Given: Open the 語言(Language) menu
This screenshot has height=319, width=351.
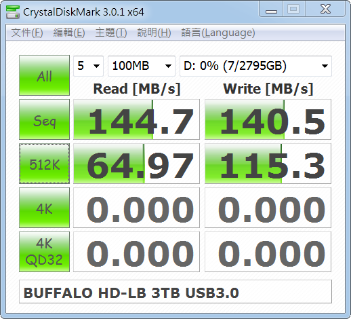Looking at the screenshot, I should [x=218, y=33].
